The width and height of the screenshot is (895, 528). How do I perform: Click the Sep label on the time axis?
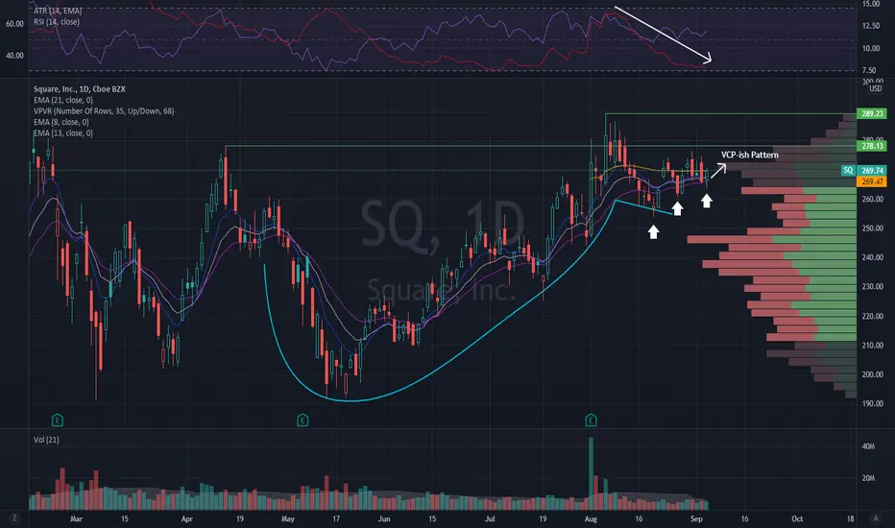point(696,518)
